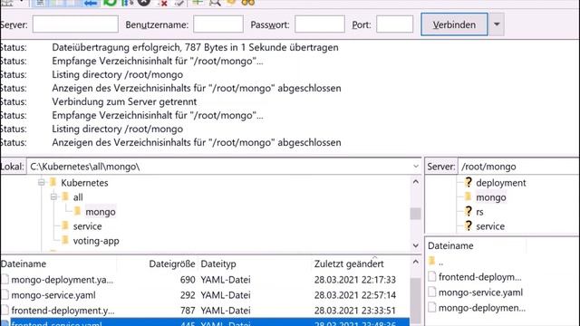Click local tree scrollbar down arrow
Image resolution: width=580 pixels, height=326 pixels.
416,245
